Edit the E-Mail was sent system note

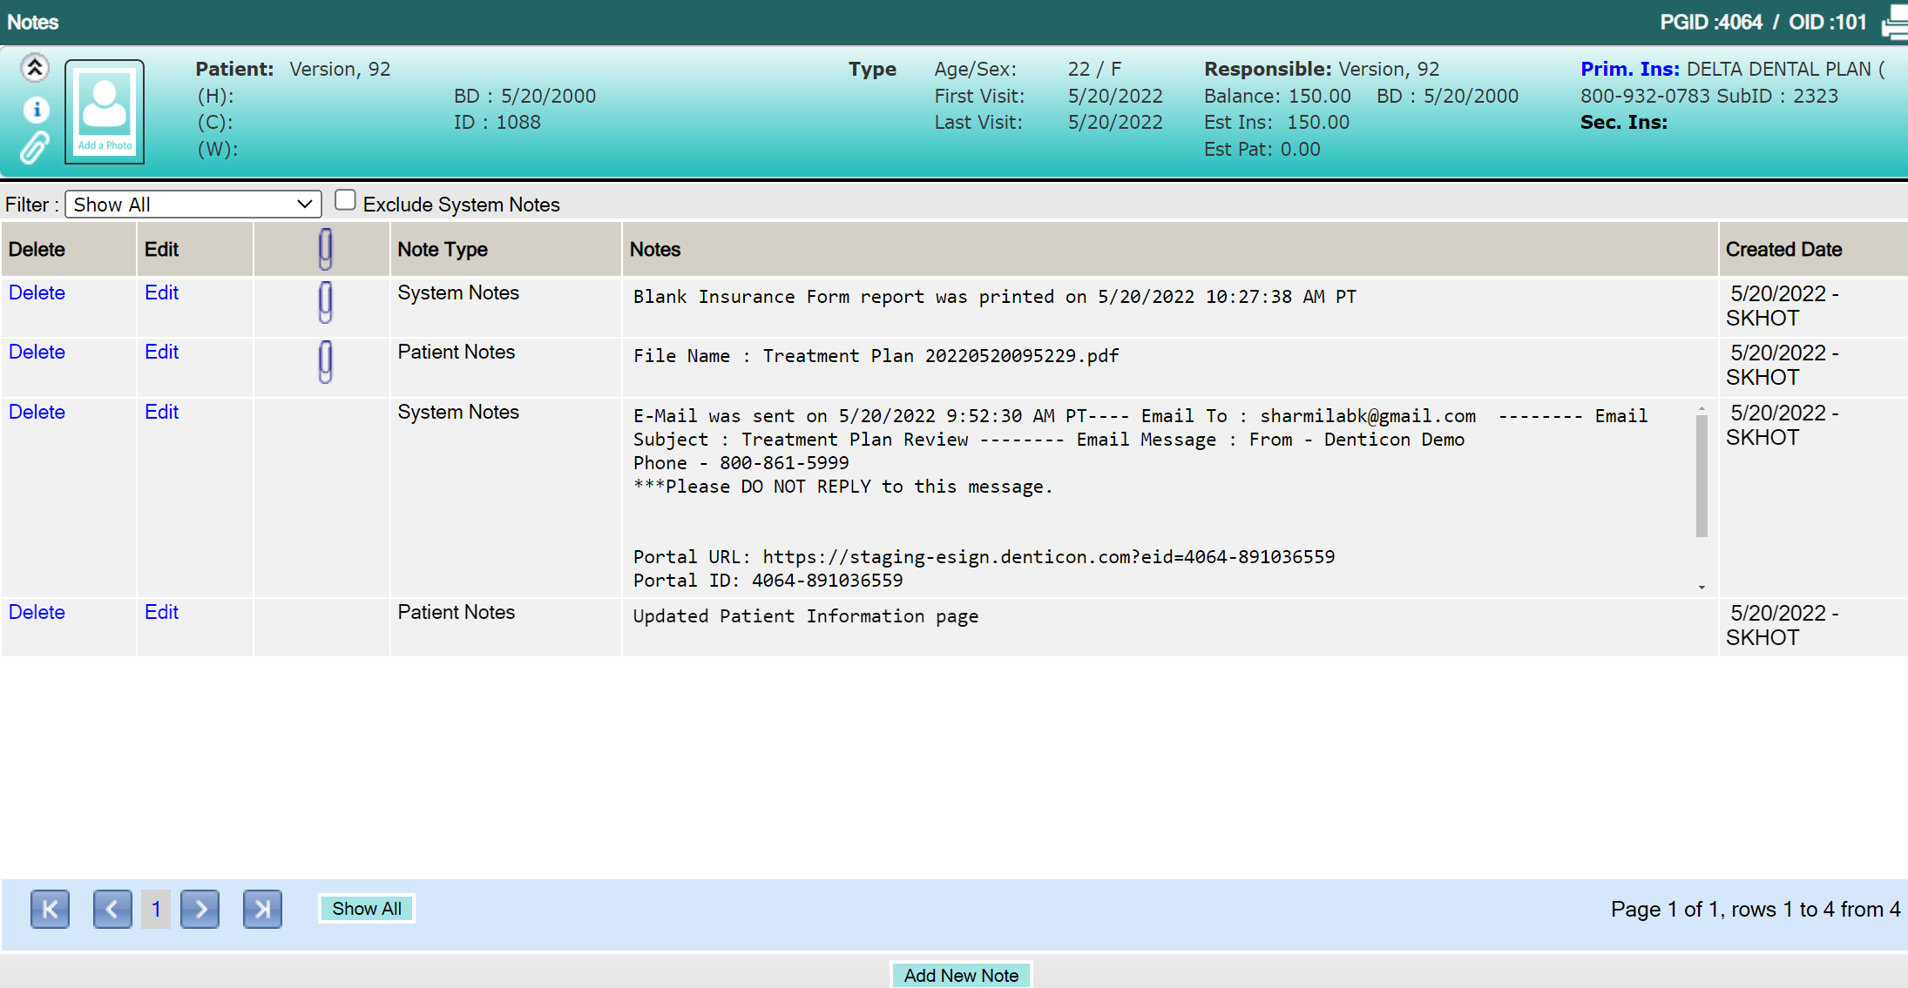pyautogui.click(x=161, y=412)
